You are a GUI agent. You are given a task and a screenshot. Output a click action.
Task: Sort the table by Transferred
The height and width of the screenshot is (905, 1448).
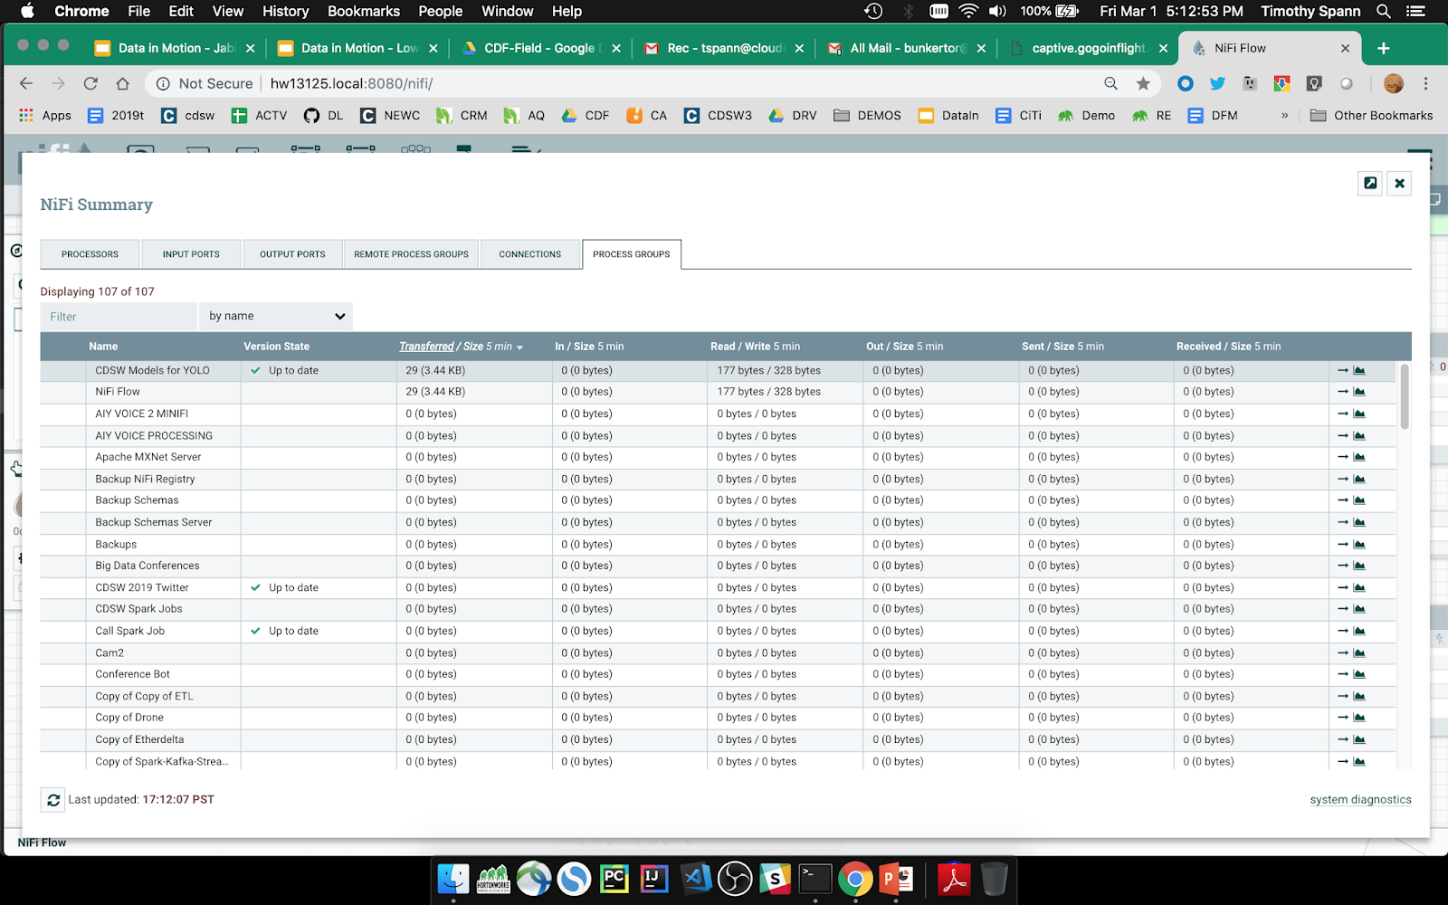click(426, 347)
